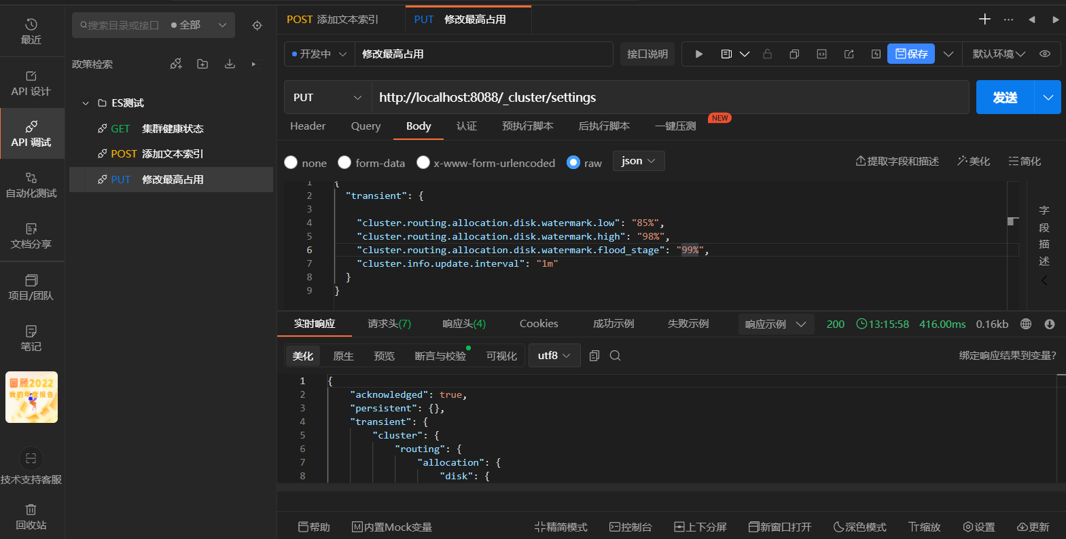
Task: Switch to the 认证 tab
Action: (x=467, y=126)
